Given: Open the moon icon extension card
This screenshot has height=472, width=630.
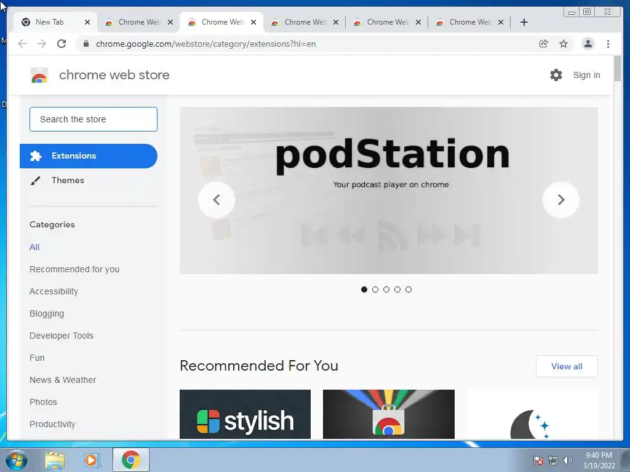Looking at the screenshot, I should (532, 414).
